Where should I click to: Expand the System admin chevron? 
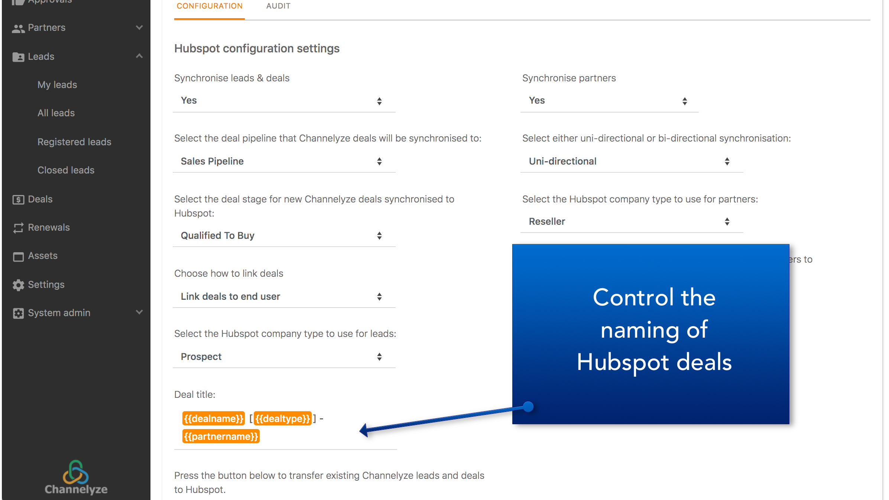(x=139, y=312)
